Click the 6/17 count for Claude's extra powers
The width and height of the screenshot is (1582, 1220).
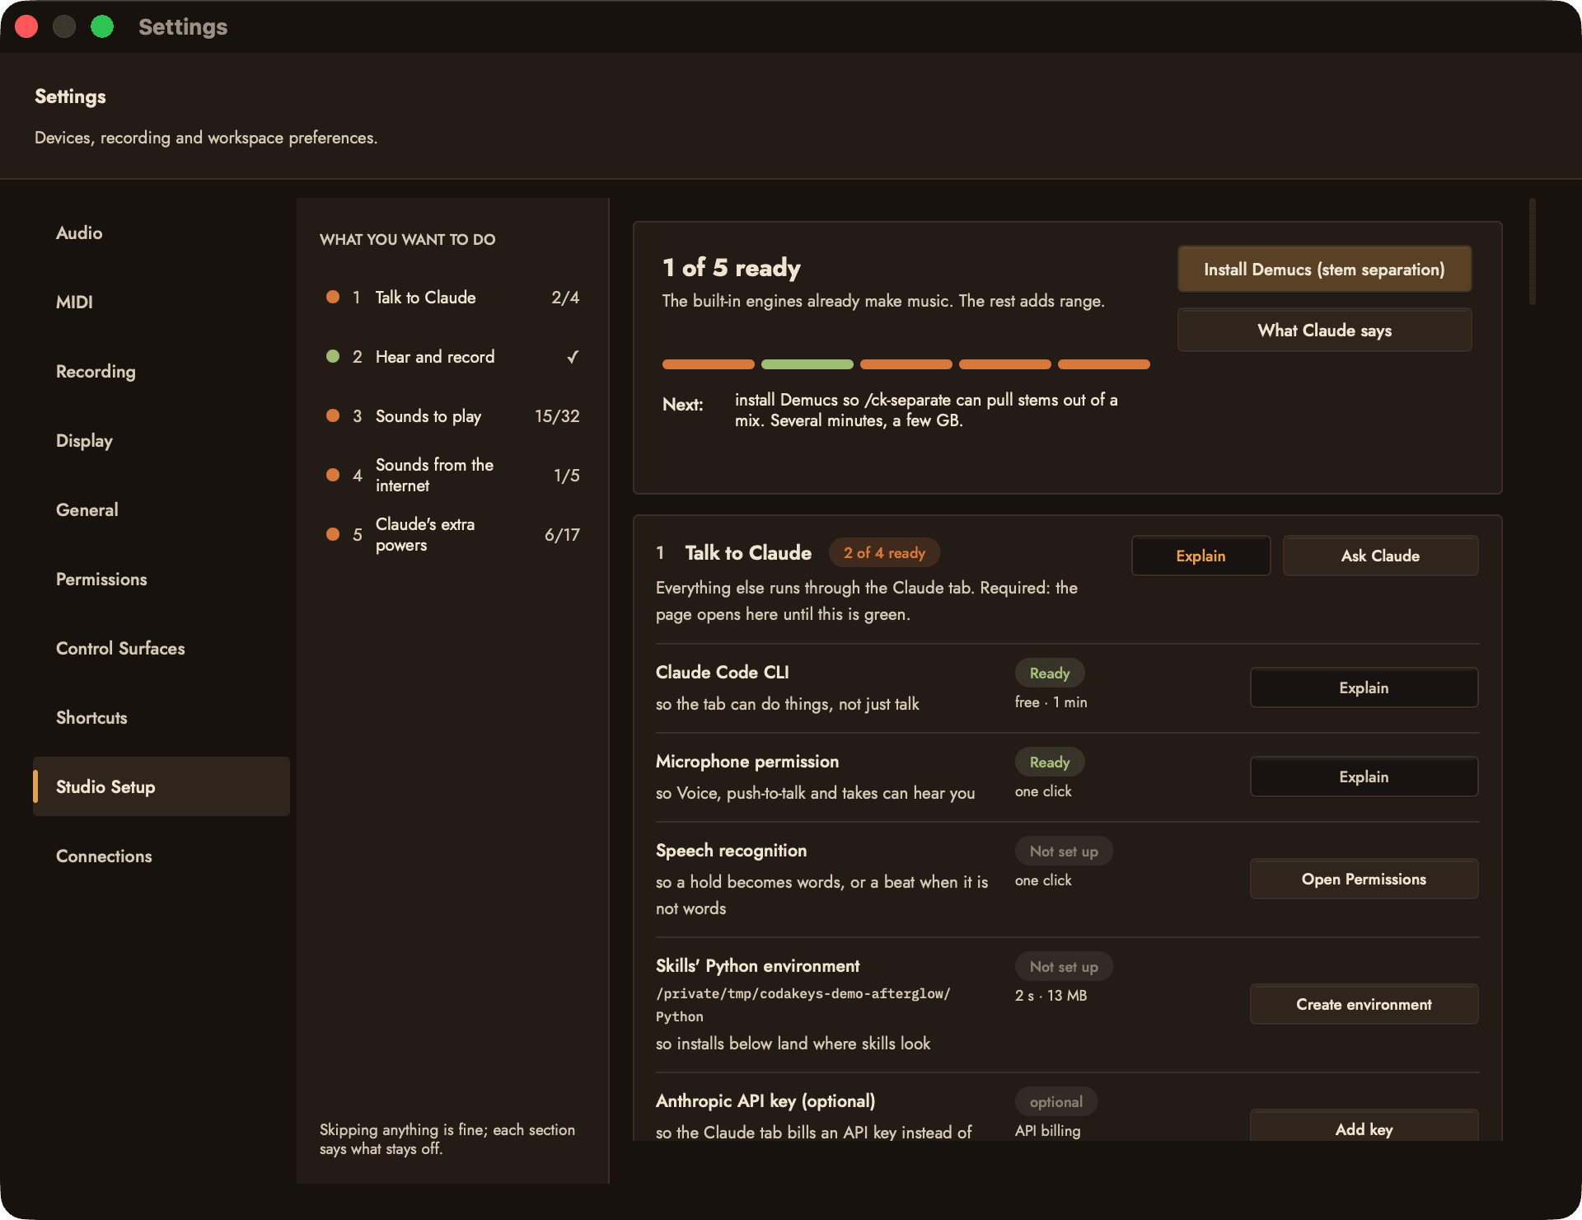[562, 535]
